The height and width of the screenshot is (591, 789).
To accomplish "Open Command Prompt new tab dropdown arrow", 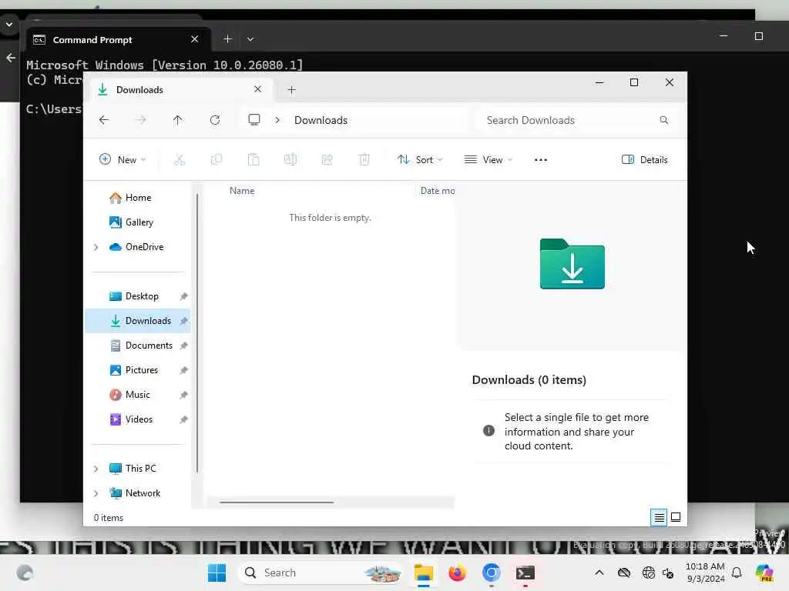I will [250, 39].
